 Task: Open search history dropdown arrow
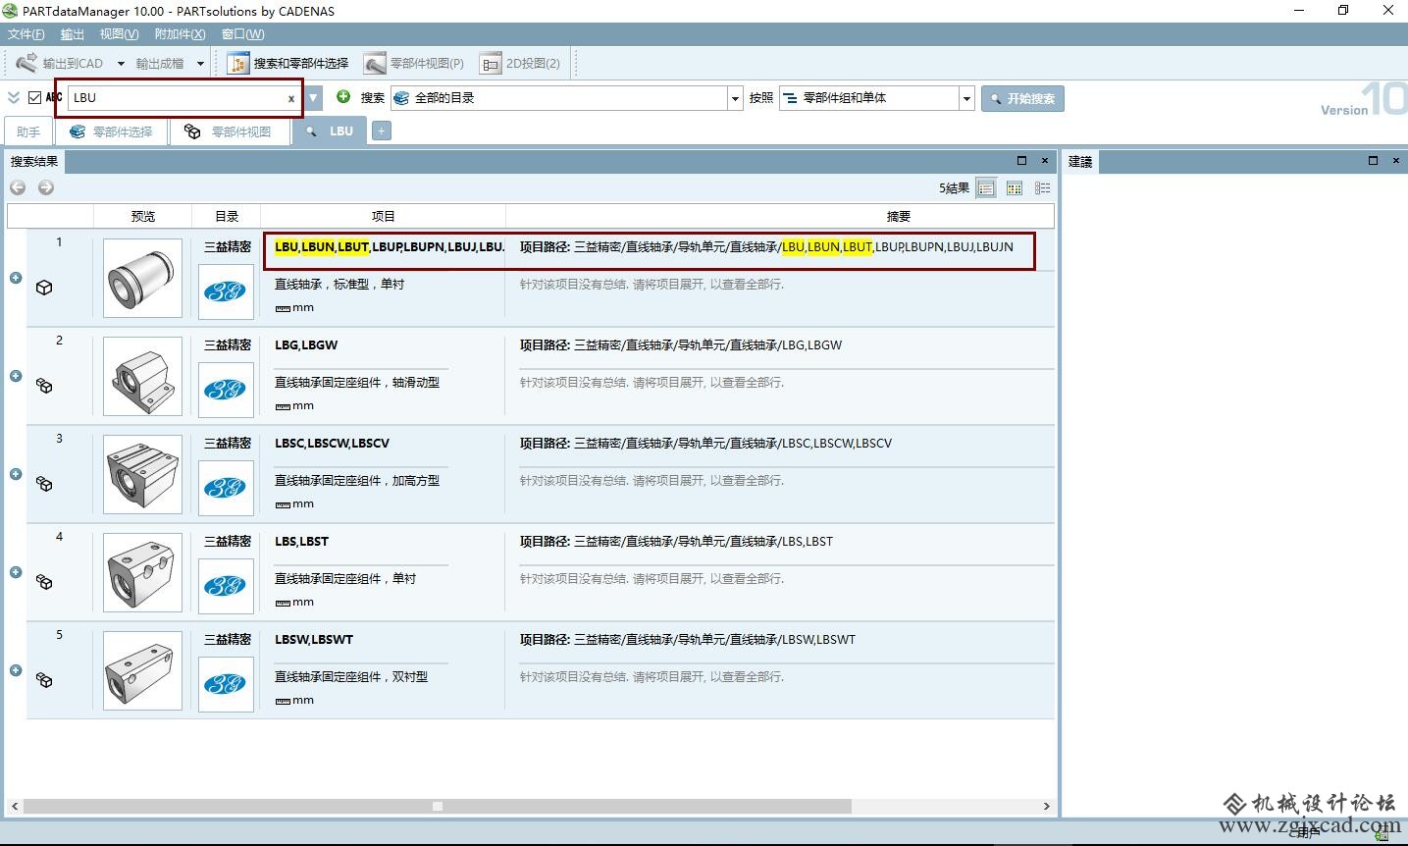coord(313,98)
